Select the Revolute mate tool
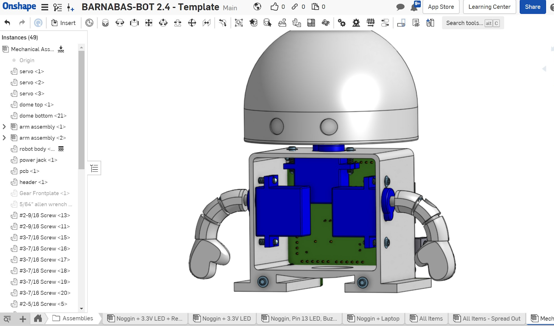554x326 pixels. tap(120, 23)
